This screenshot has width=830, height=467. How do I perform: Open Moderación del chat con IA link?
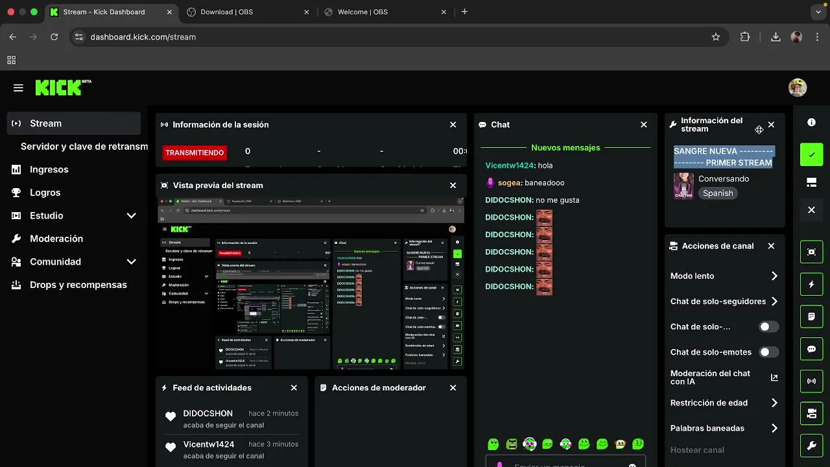[x=724, y=377]
